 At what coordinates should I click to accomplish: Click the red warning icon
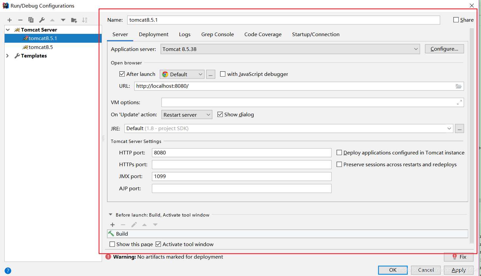tap(108, 257)
